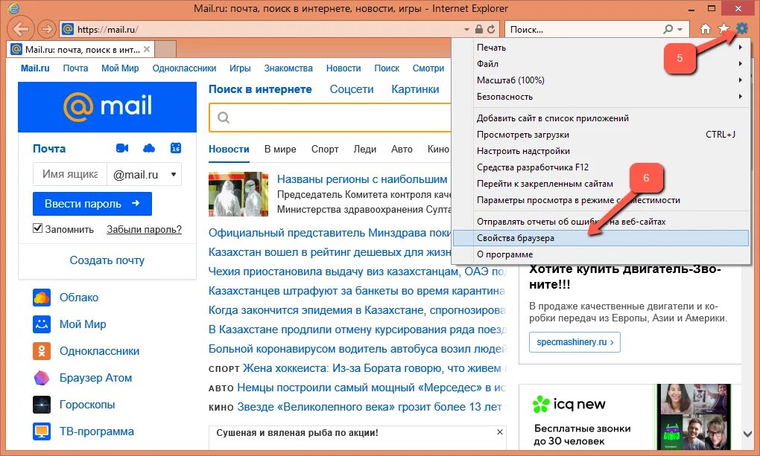Screen dimensions: 760x456
Task: Select Свойства браузера menu item
Action: tap(601, 238)
